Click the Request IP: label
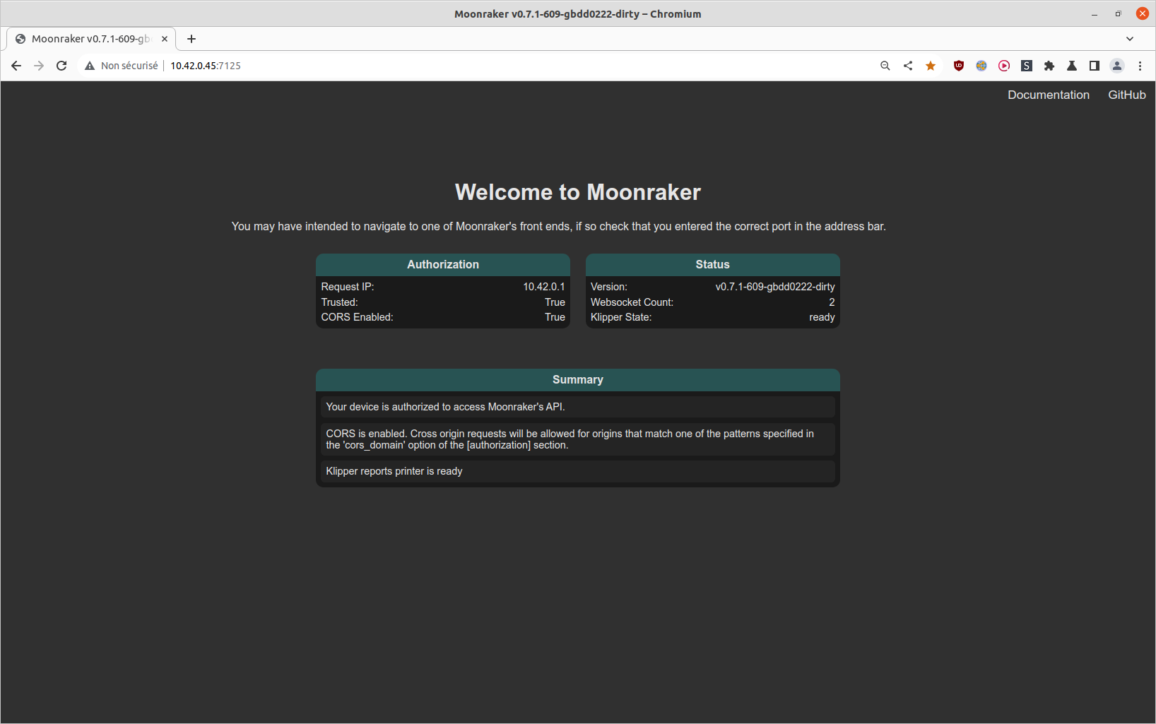 coord(348,287)
